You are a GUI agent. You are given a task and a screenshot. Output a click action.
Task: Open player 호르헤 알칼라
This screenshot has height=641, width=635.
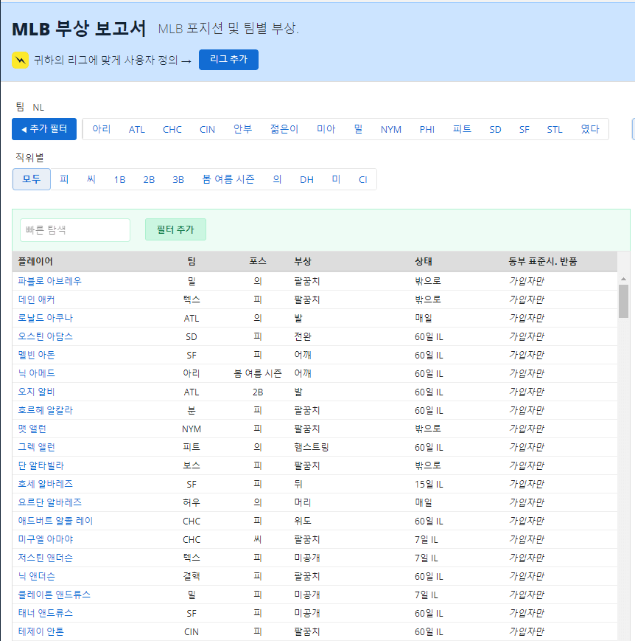46,410
